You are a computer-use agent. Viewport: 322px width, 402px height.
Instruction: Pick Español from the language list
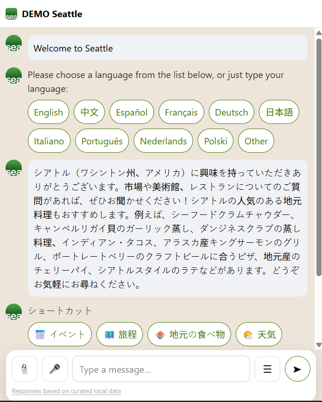(132, 112)
